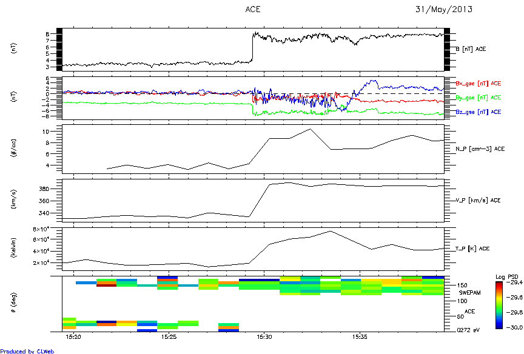Click the Log PSD color bar
524x354 pixels.
499,306
